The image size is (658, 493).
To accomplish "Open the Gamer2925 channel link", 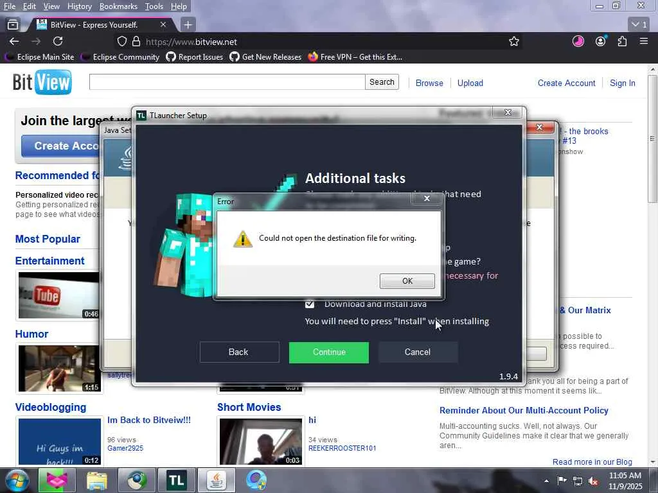I will coord(125,448).
